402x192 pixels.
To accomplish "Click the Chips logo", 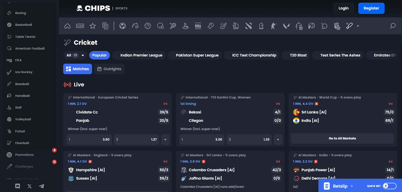I will pyautogui.click(x=93, y=8).
